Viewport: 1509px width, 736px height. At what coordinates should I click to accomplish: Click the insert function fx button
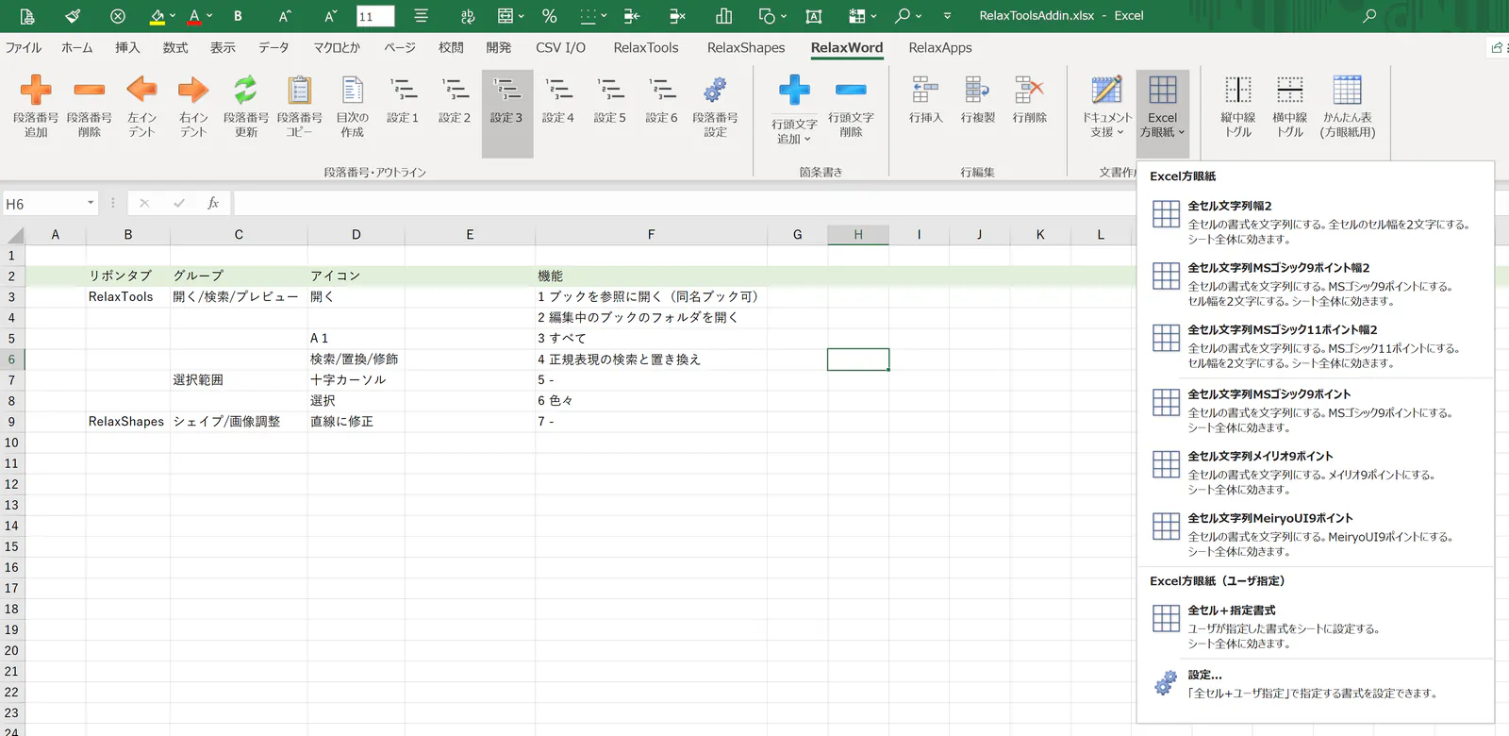click(213, 203)
